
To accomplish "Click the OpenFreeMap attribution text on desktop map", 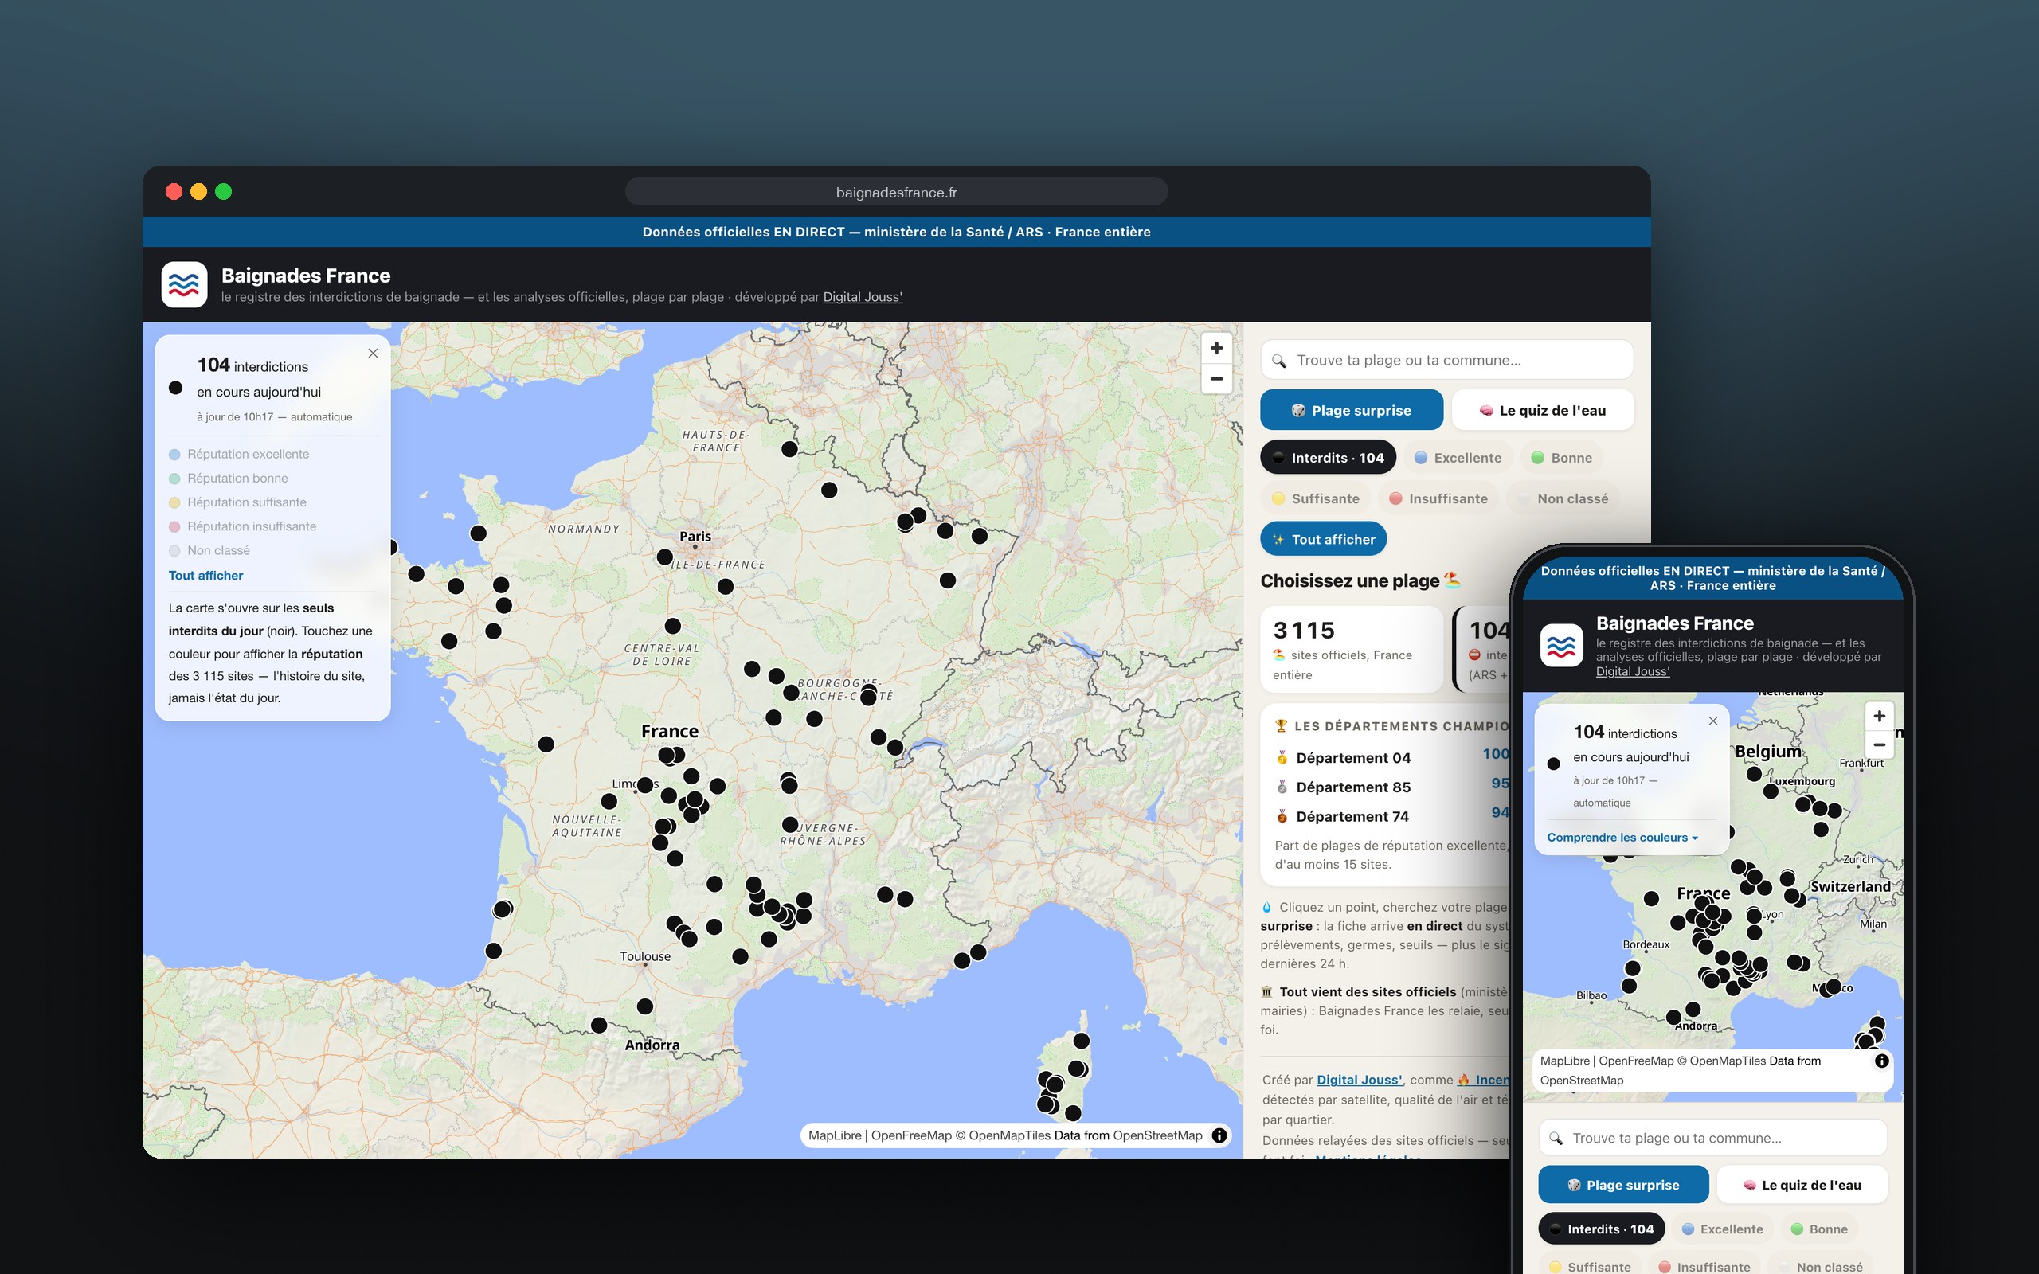I will click(x=911, y=1135).
